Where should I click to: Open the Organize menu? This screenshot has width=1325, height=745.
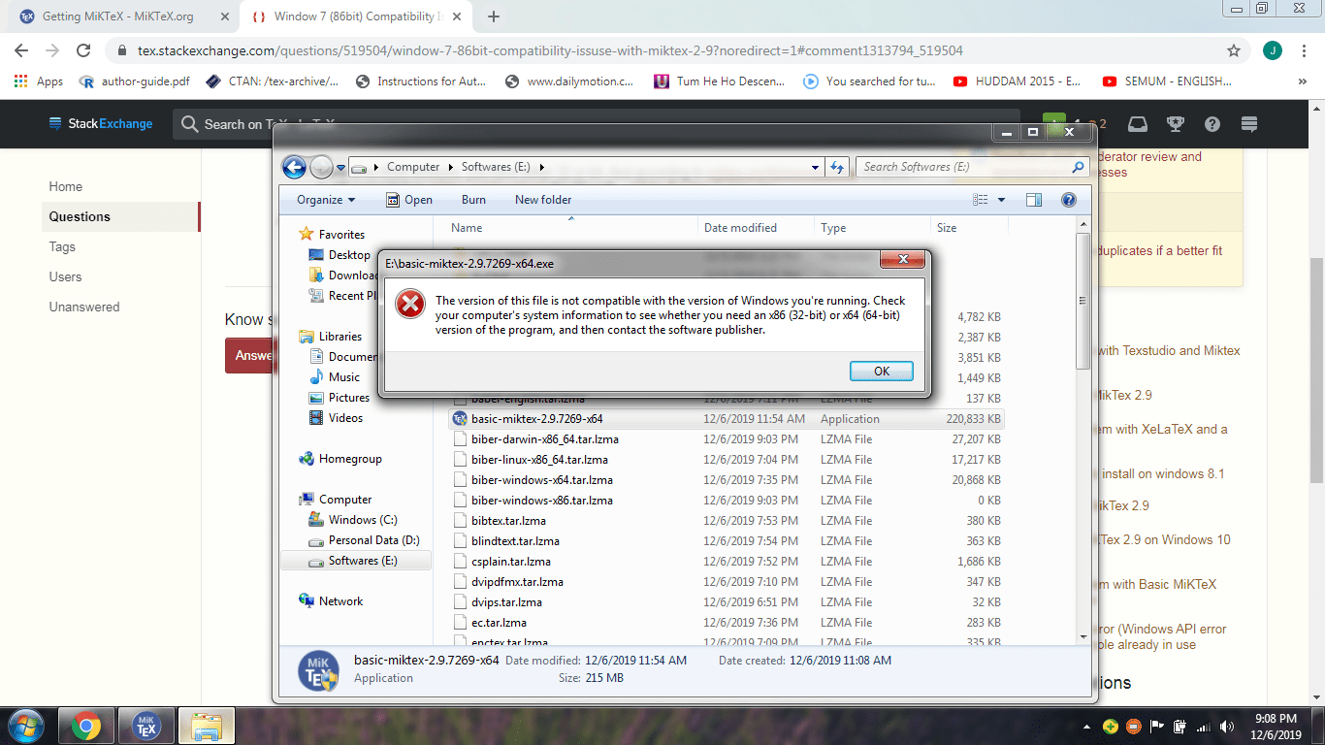pos(326,200)
